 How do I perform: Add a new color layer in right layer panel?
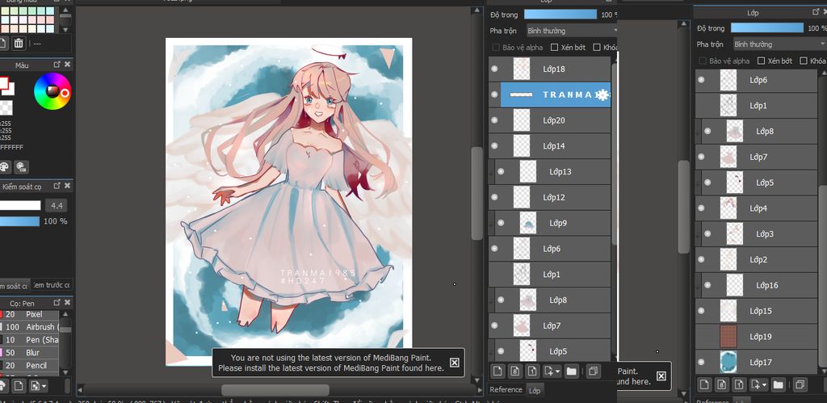(x=704, y=384)
